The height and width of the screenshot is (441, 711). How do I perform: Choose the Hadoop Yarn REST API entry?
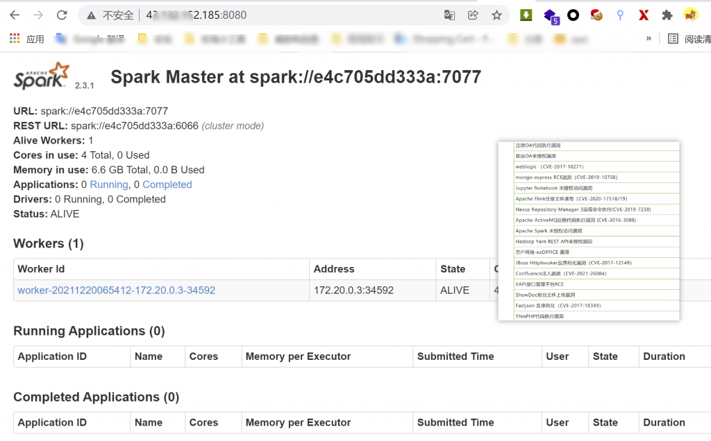click(596, 241)
